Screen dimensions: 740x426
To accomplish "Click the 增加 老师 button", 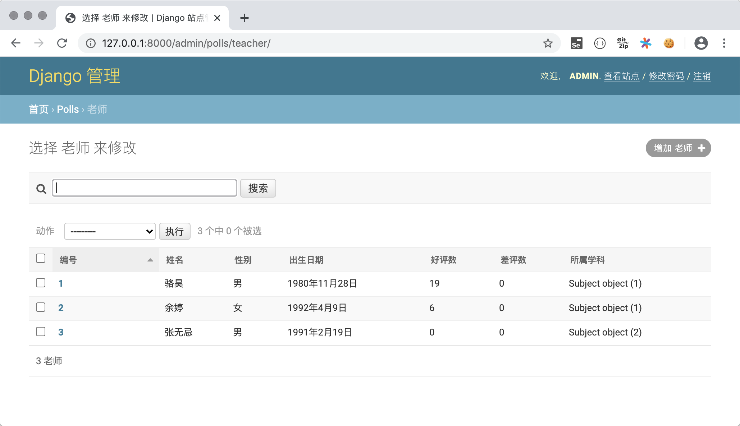I will [x=678, y=148].
